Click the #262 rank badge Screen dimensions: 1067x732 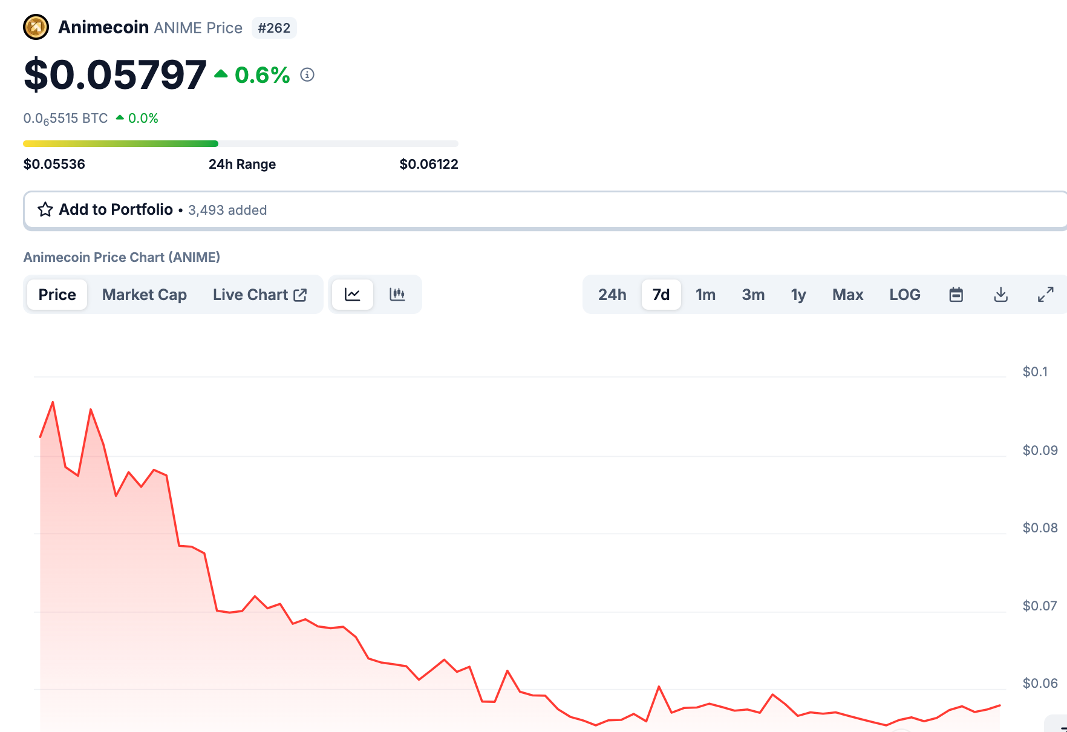(x=274, y=28)
